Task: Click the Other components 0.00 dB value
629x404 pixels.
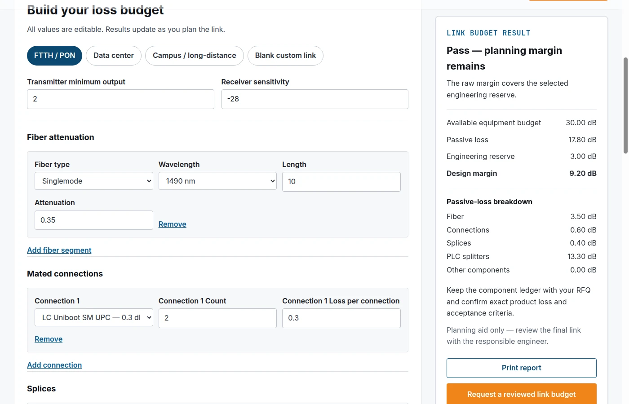Action: (583, 270)
